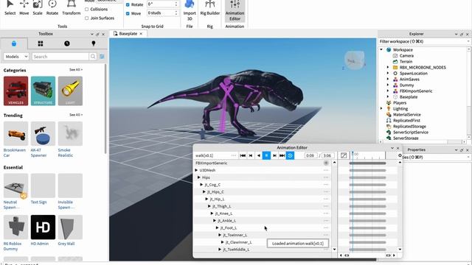The image size is (472, 265).
Task: Expand jt_Cog_C track
Action: (201, 185)
